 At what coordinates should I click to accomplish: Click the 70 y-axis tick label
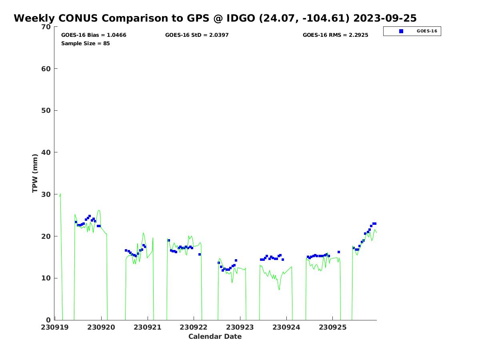point(46,27)
